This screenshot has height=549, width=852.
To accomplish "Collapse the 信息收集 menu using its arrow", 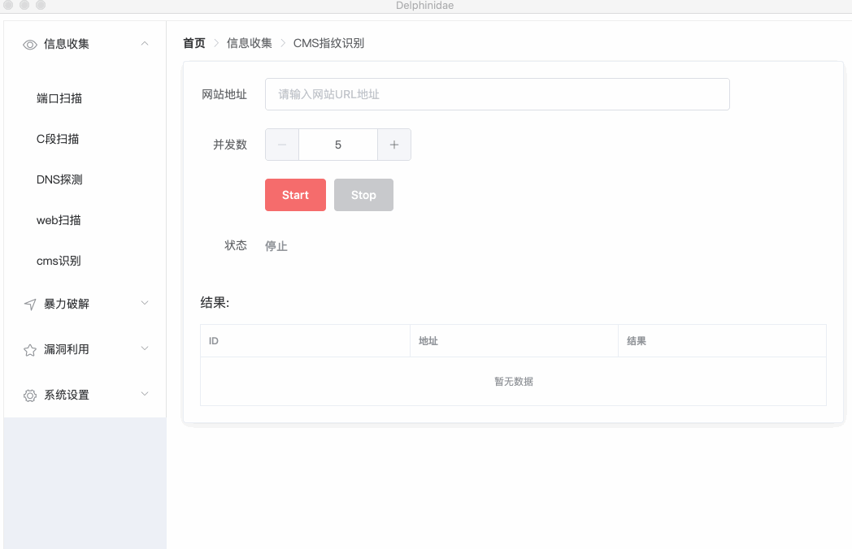I will point(145,44).
